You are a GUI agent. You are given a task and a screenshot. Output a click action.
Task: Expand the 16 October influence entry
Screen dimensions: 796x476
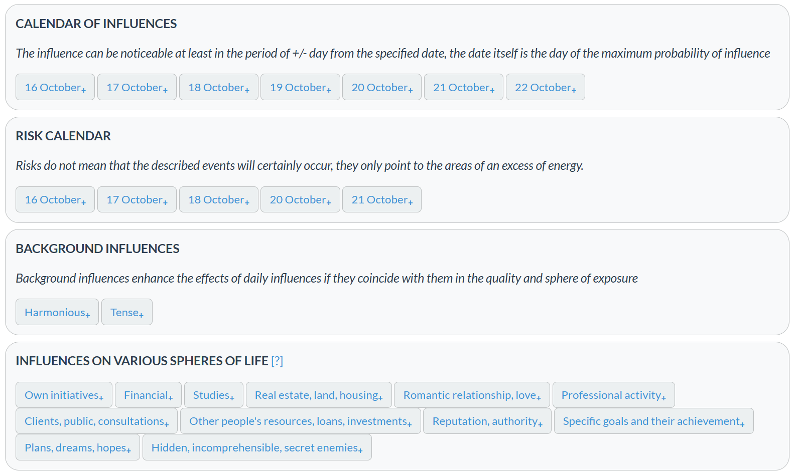pyautogui.click(x=55, y=87)
